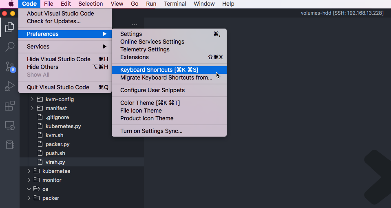
Task: Choose Check for Updates...
Action: click(65, 21)
